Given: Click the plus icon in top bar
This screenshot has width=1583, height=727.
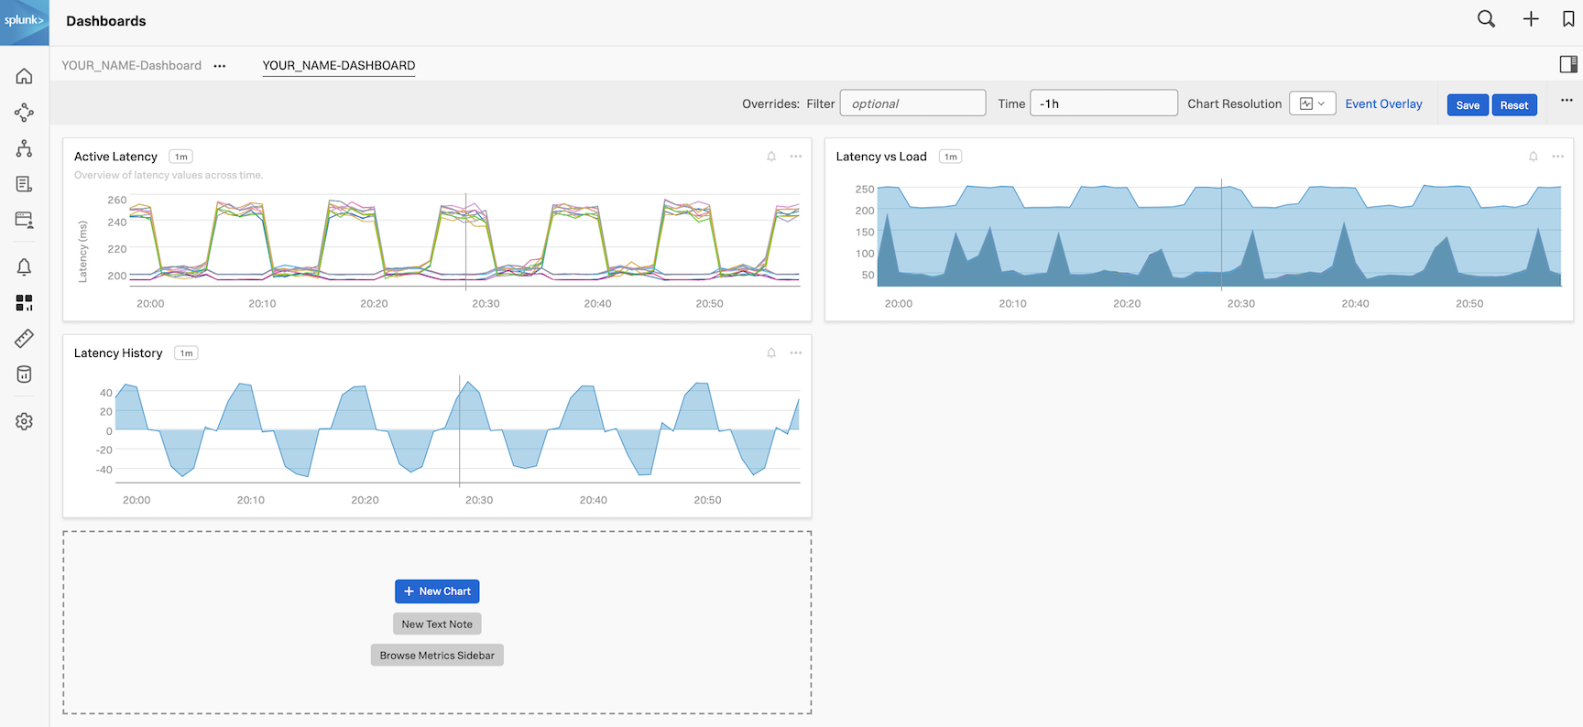Looking at the screenshot, I should tap(1531, 19).
